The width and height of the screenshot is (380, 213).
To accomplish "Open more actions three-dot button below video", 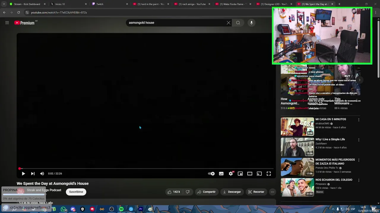I will coord(272,192).
